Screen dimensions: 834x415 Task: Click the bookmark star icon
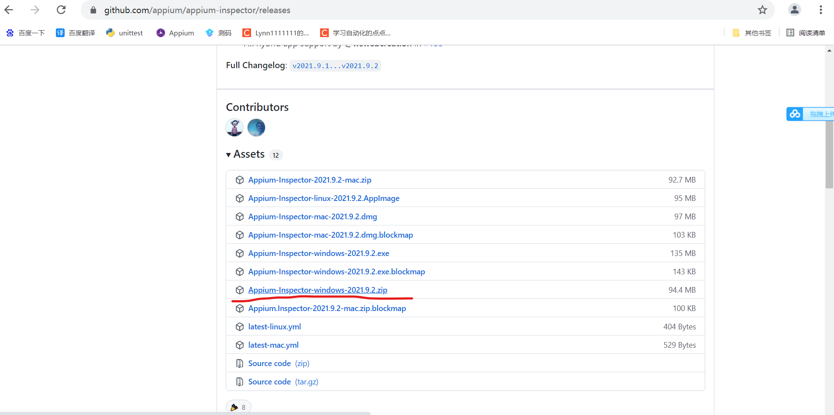[762, 10]
